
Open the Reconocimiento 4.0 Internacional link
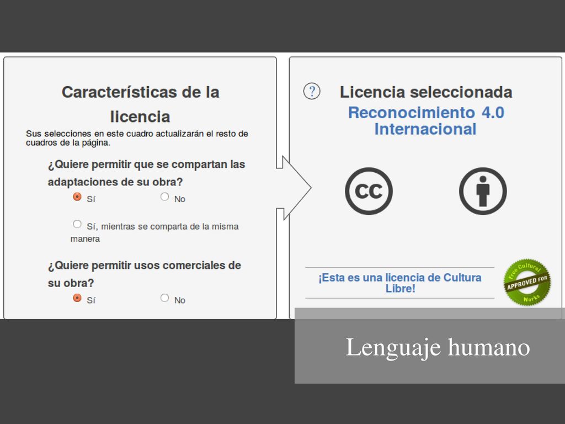click(425, 121)
